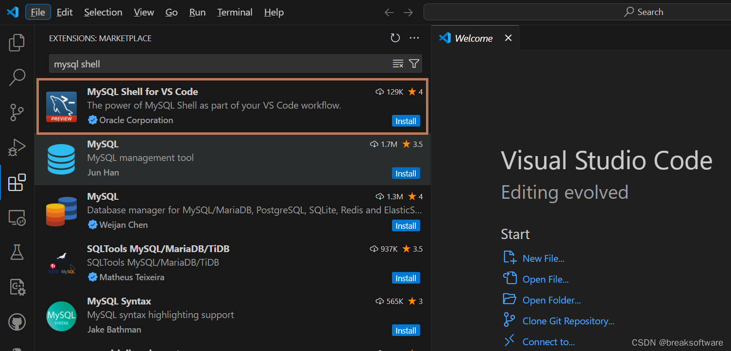731x351 pixels.
Task: Click the 'Jake Bathman' publisher name
Action: (x=114, y=330)
